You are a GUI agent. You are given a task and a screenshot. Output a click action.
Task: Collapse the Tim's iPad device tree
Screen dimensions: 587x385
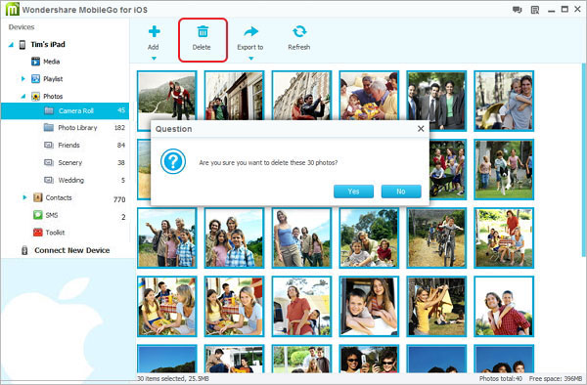pos(11,45)
